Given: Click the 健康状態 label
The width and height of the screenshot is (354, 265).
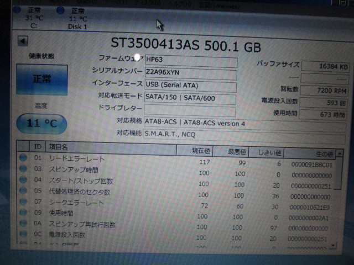Looking at the screenshot, I should 41,56.
